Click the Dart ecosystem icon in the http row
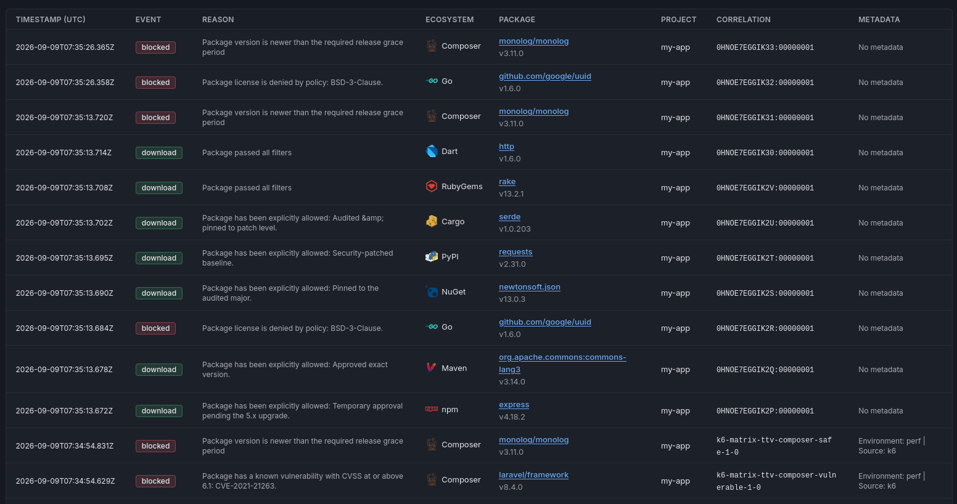 432,152
